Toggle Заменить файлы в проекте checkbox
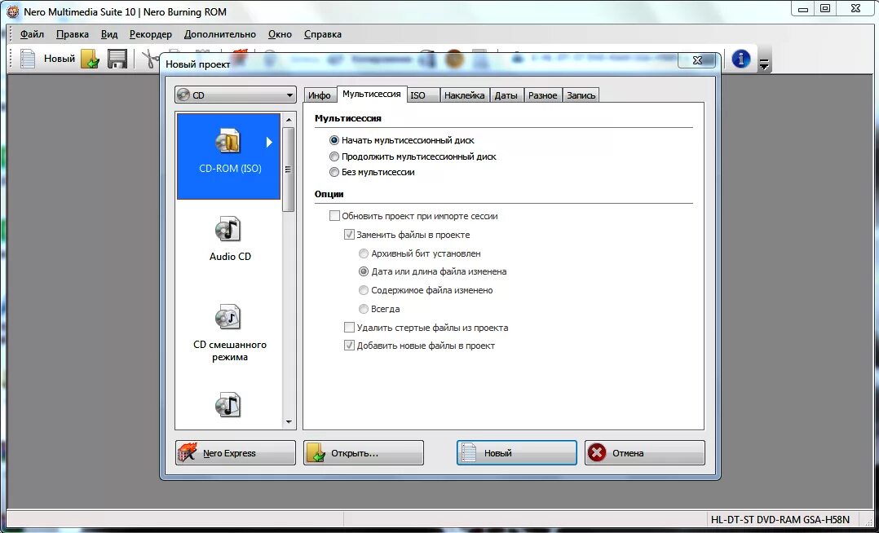879x533 pixels. coord(349,235)
